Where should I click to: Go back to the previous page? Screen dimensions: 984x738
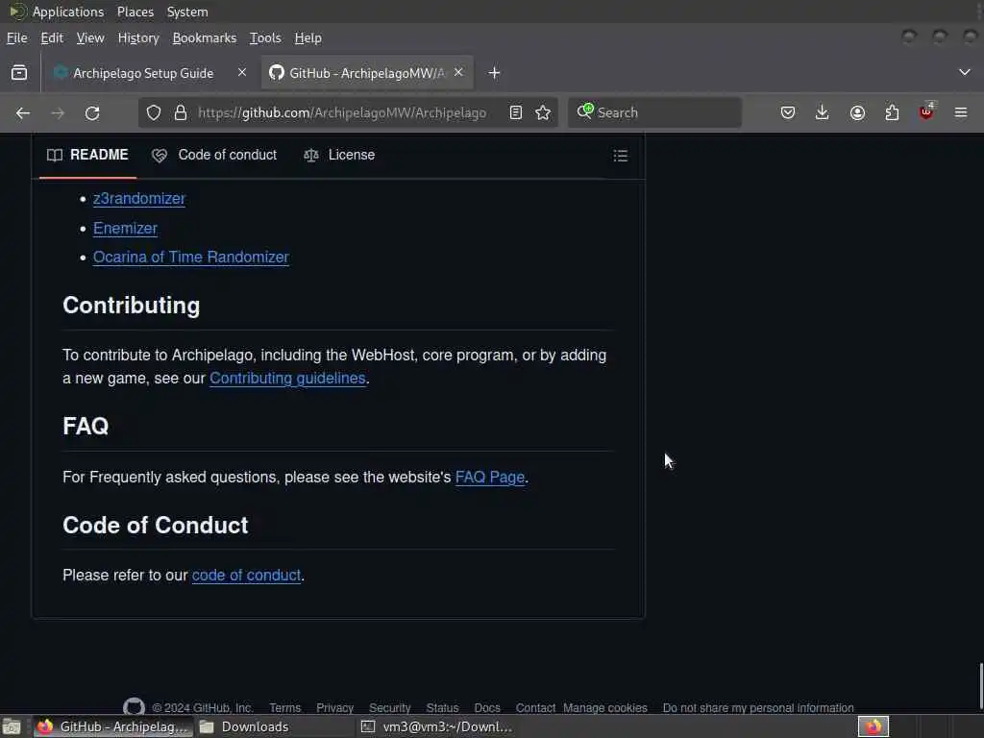click(23, 113)
